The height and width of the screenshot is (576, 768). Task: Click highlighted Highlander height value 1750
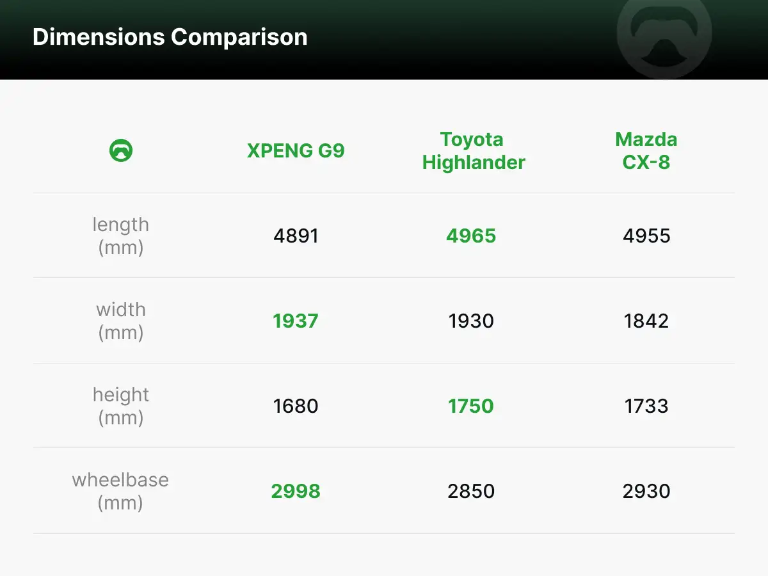(x=471, y=406)
